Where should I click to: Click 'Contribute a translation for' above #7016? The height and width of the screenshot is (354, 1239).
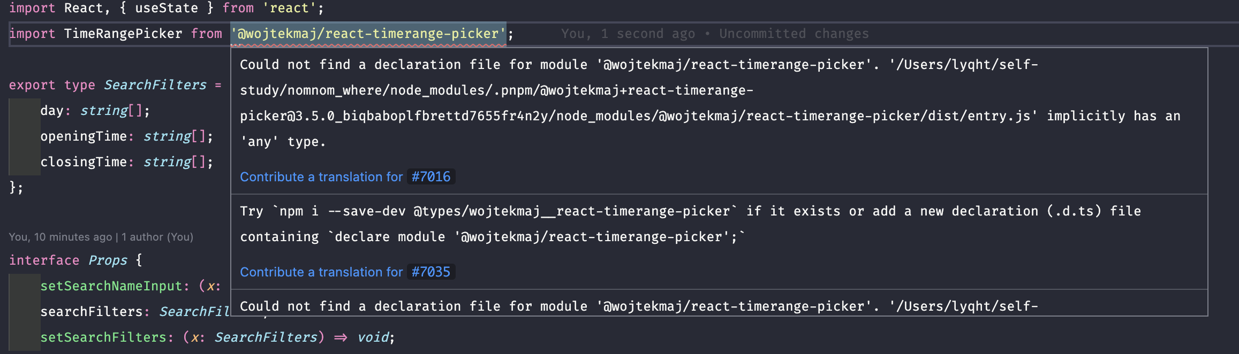[321, 177]
